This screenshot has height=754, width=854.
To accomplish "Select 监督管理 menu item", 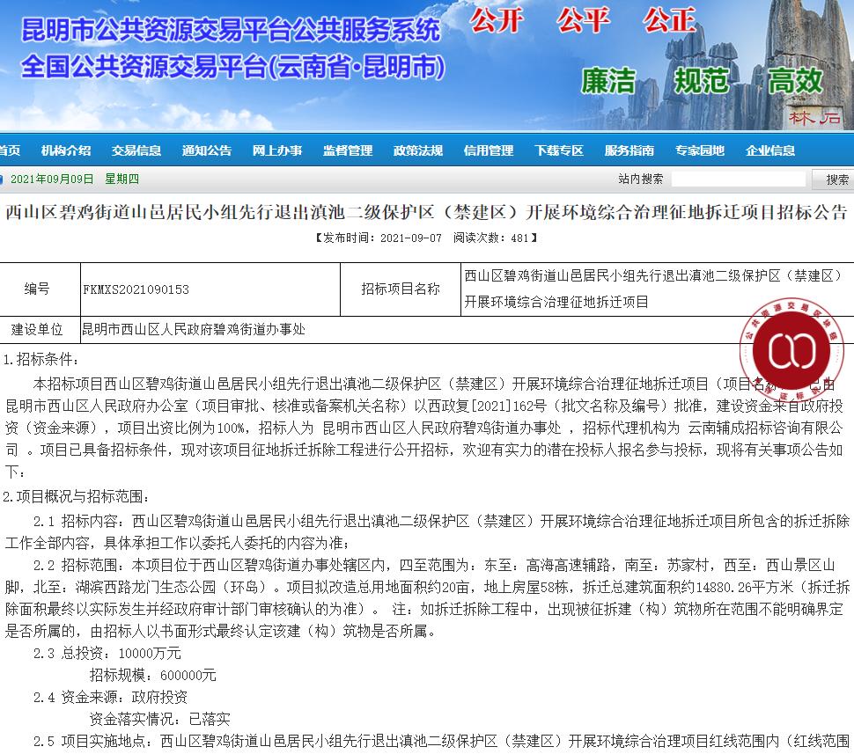I will click(x=348, y=150).
